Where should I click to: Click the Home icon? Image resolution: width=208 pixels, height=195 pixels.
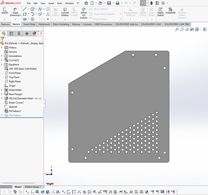(x=86, y=3)
